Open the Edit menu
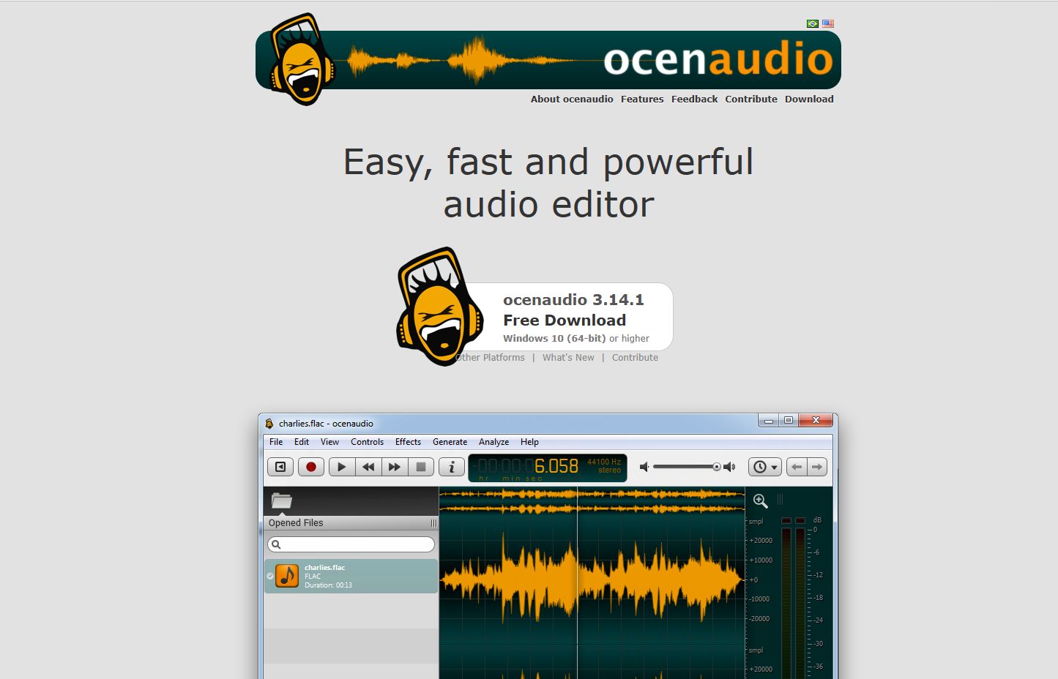This screenshot has width=1058, height=679. (x=302, y=442)
